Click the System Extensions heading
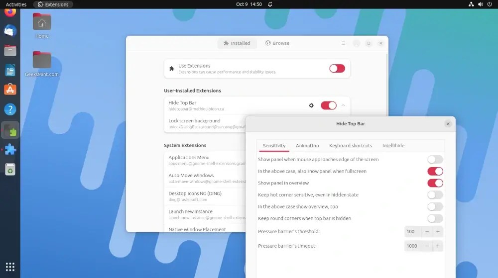 [185, 146]
